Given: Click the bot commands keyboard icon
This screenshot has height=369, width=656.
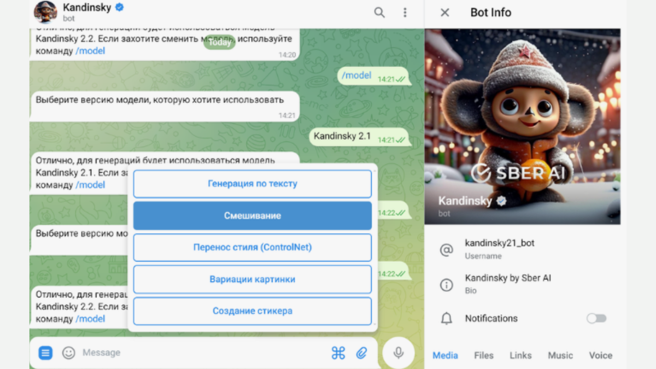Looking at the screenshot, I should (x=338, y=353).
